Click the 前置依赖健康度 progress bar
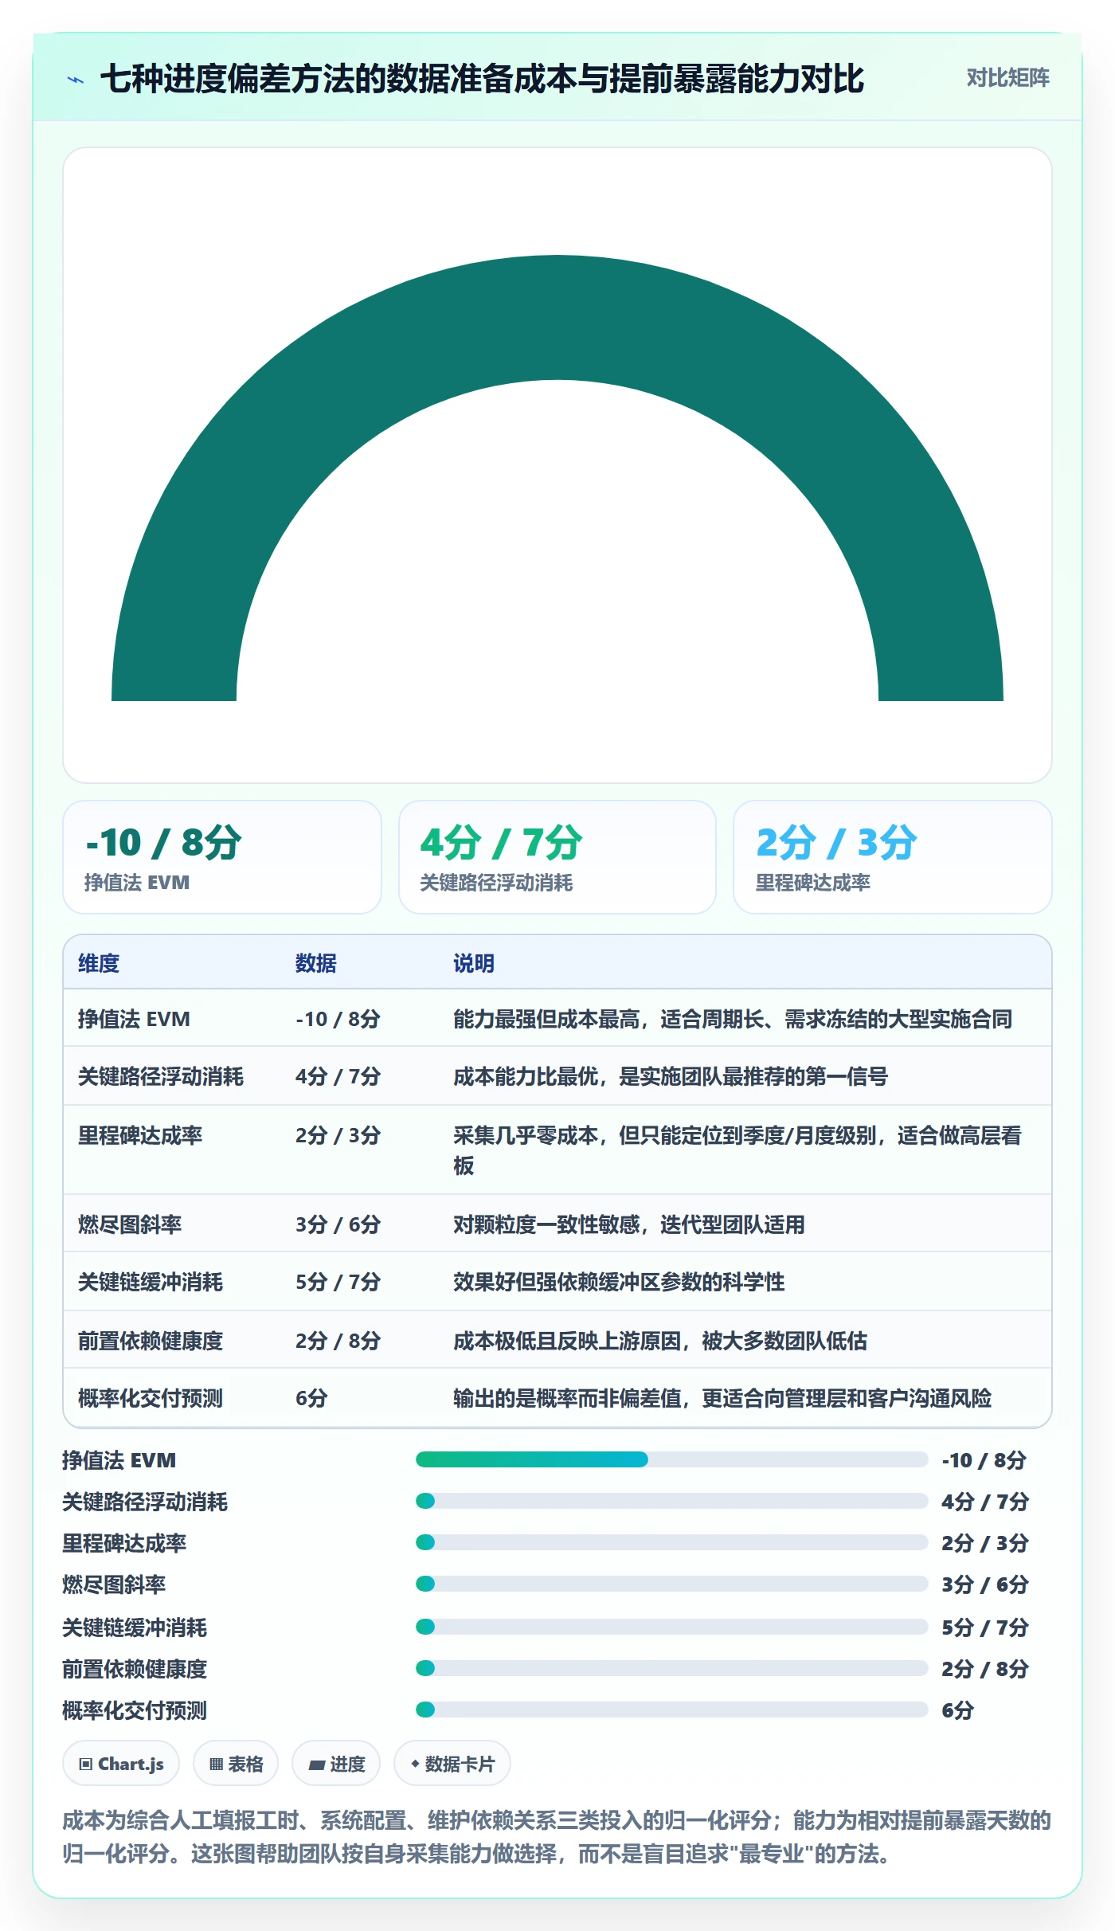The image size is (1115, 1931). pyautogui.click(x=671, y=1668)
